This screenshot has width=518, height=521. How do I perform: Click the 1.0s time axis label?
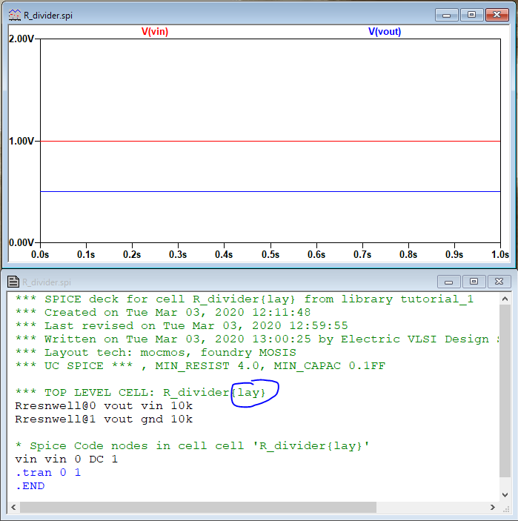500,254
